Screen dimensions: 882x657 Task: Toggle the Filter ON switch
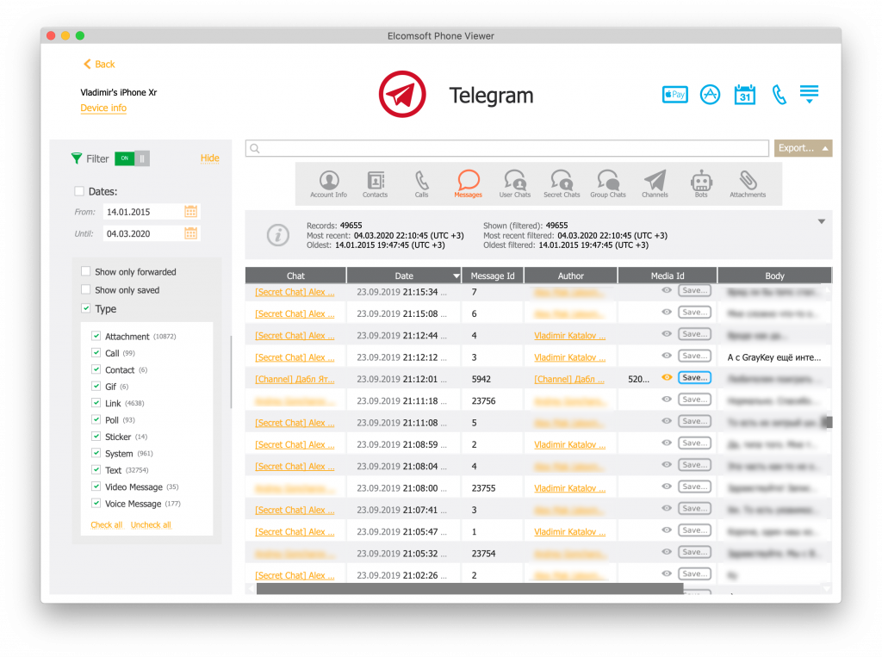click(x=132, y=158)
